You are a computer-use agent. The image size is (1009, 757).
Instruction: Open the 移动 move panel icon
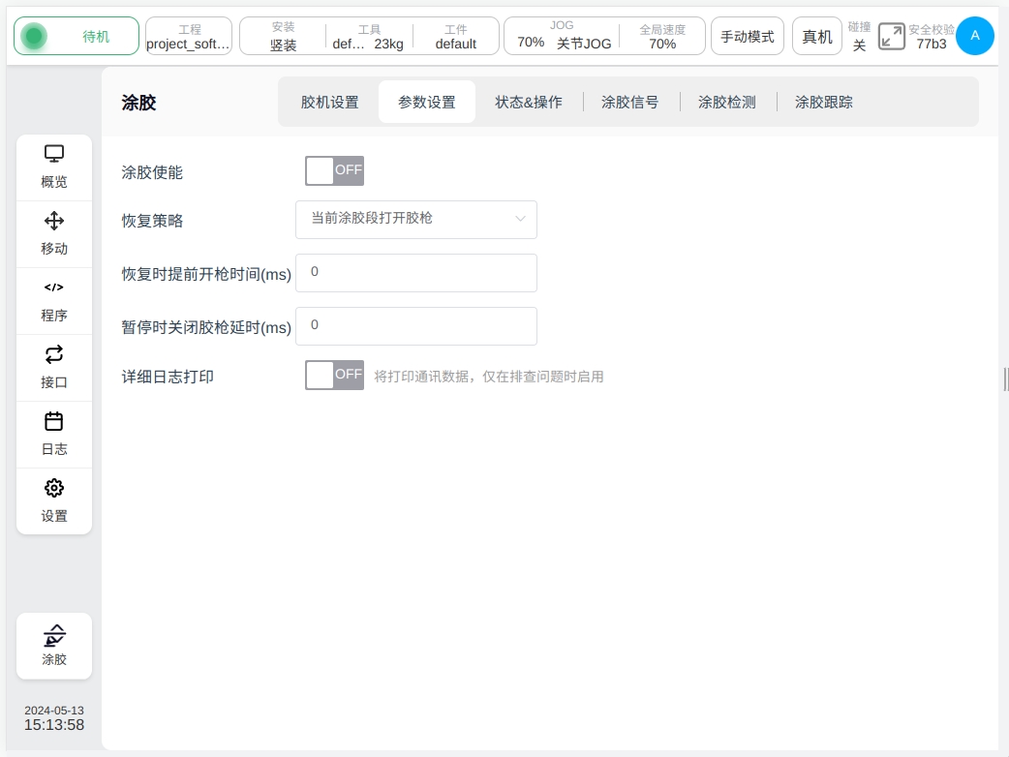[54, 221]
